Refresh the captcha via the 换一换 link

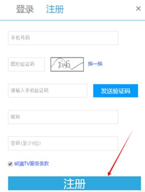[95, 64]
